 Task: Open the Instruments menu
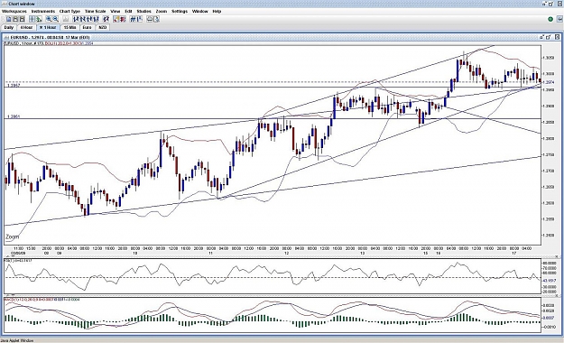pyautogui.click(x=43, y=11)
